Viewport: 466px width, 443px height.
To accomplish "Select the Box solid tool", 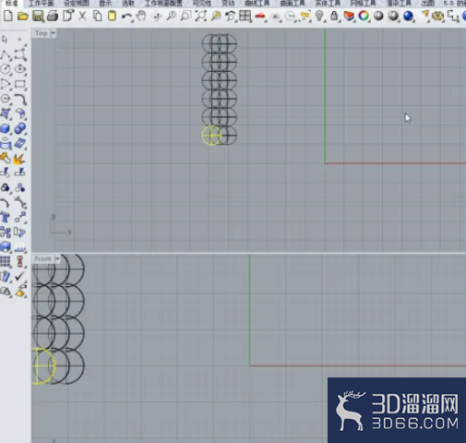I will [6, 128].
